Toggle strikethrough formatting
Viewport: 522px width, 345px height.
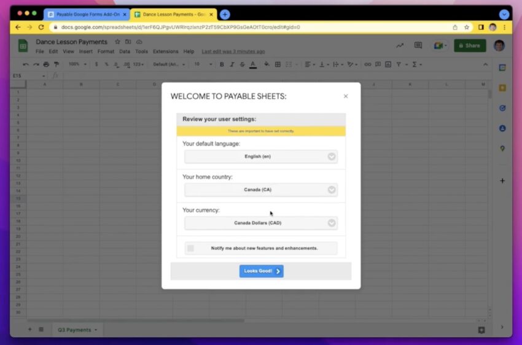(242, 64)
